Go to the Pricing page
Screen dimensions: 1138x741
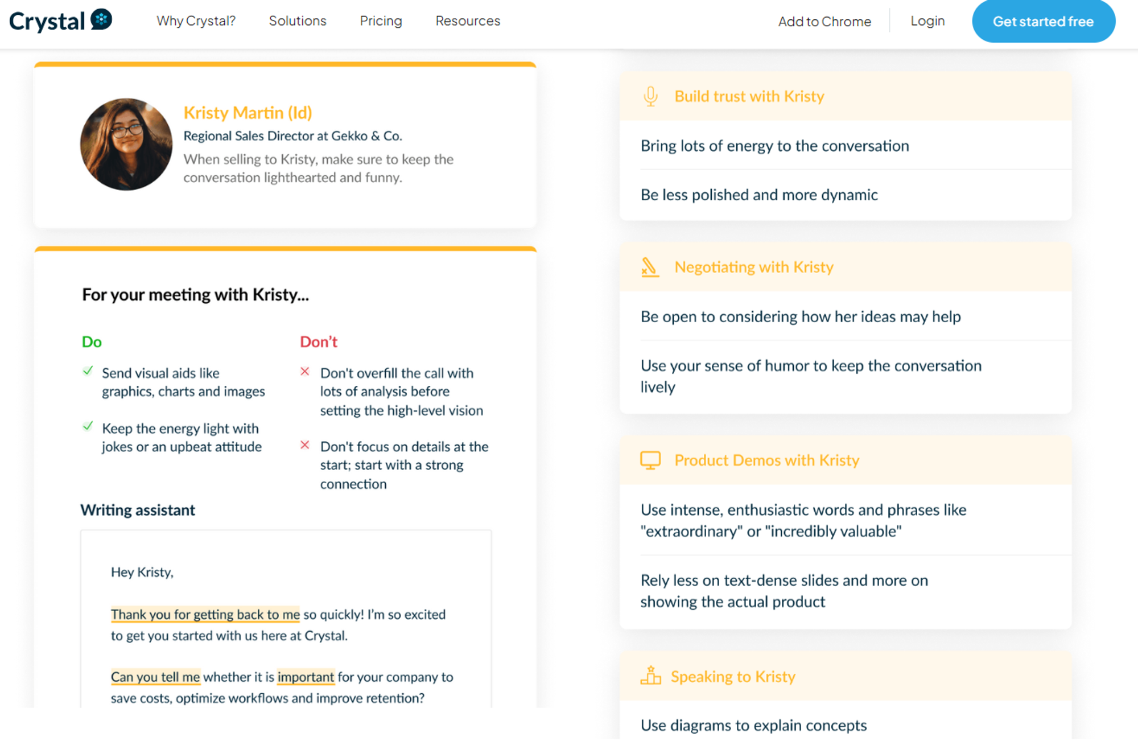381,21
